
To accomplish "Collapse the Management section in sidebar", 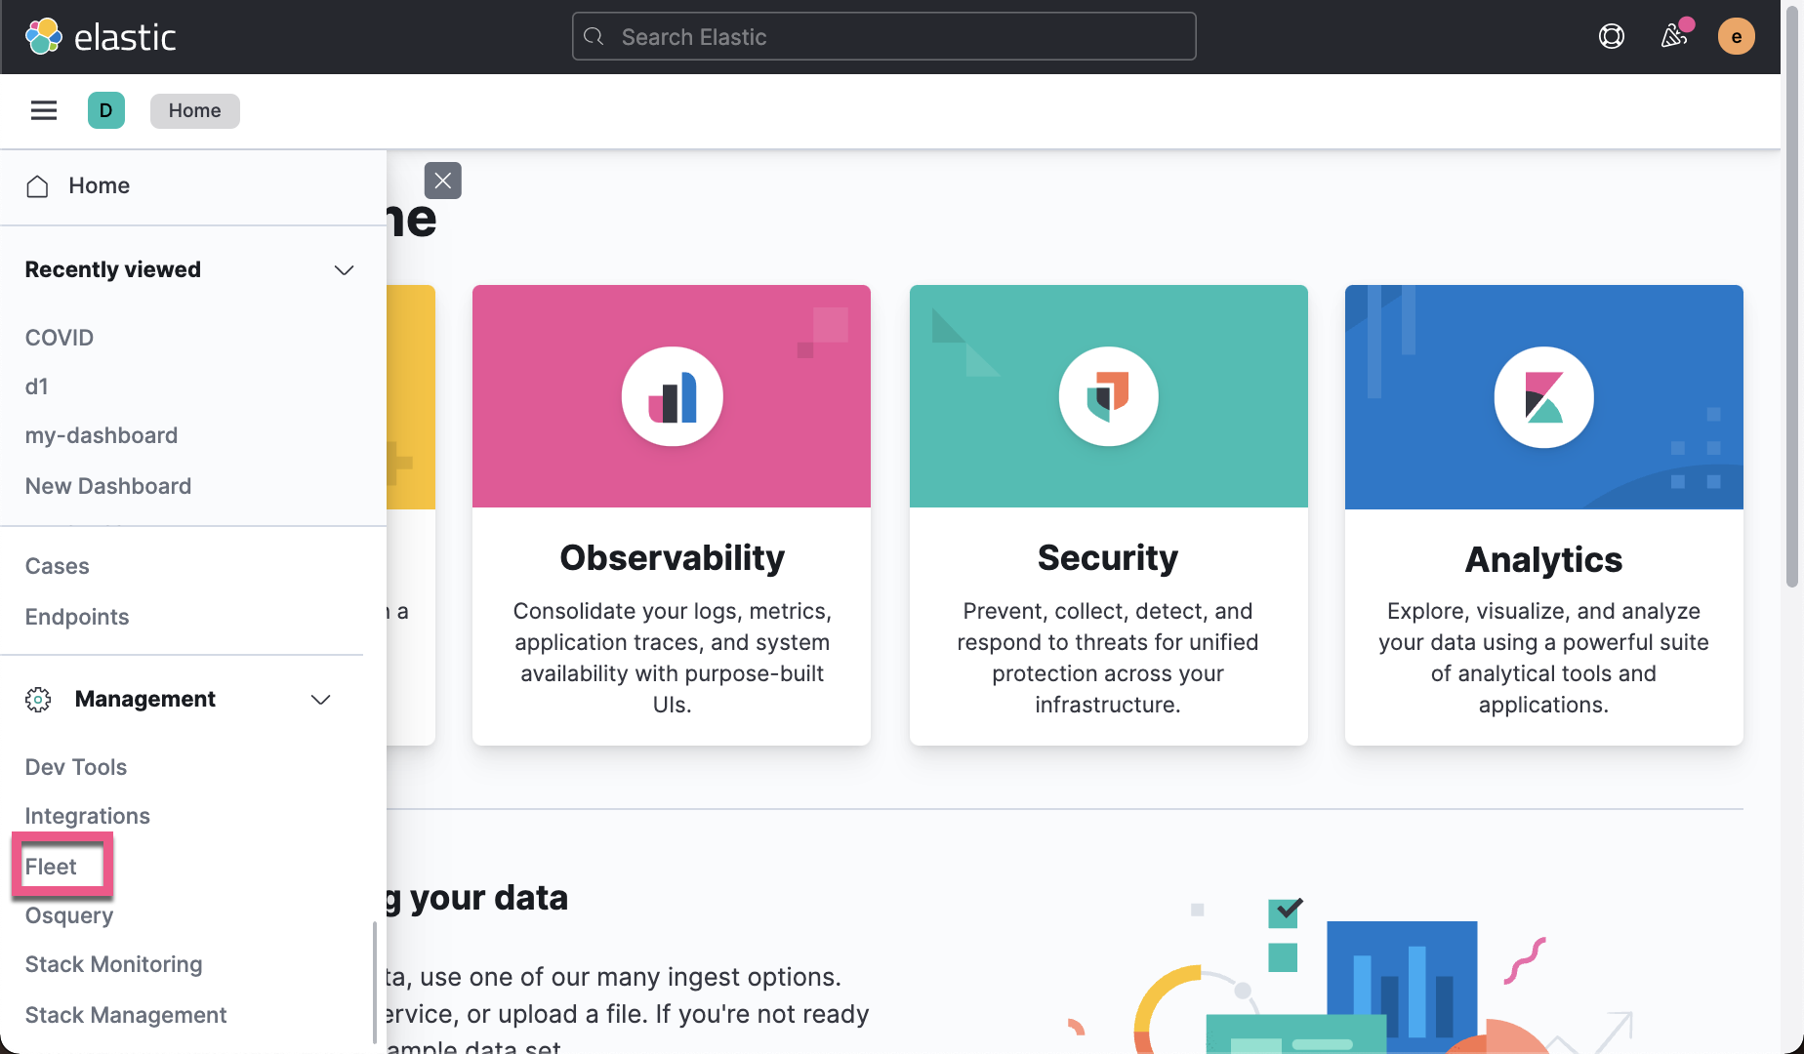I will [320, 700].
